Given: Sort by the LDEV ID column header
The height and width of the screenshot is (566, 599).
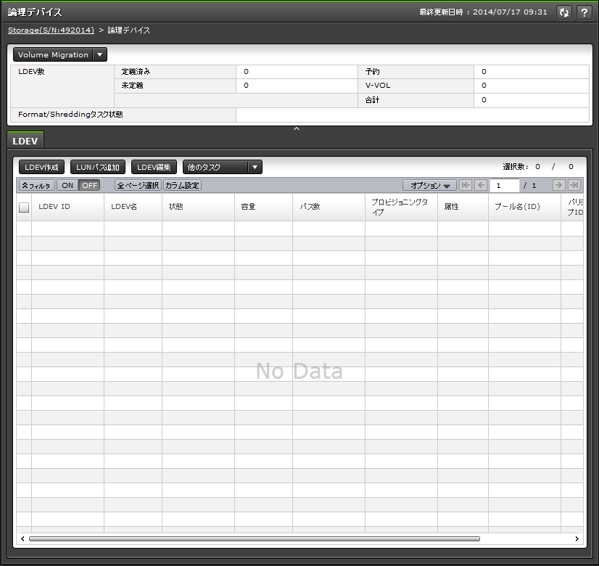Looking at the screenshot, I should coord(67,207).
